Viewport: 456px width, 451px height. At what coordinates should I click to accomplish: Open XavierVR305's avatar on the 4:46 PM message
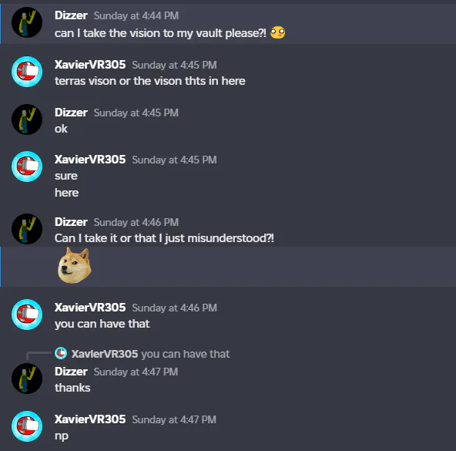[27, 315]
